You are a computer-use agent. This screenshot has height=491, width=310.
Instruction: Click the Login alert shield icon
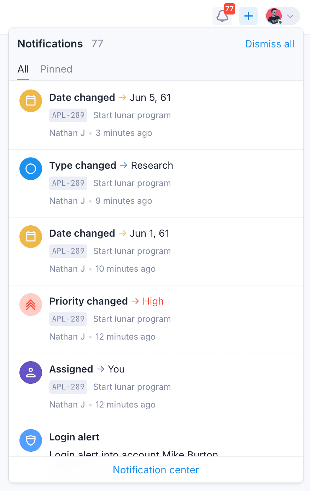point(30,440)
